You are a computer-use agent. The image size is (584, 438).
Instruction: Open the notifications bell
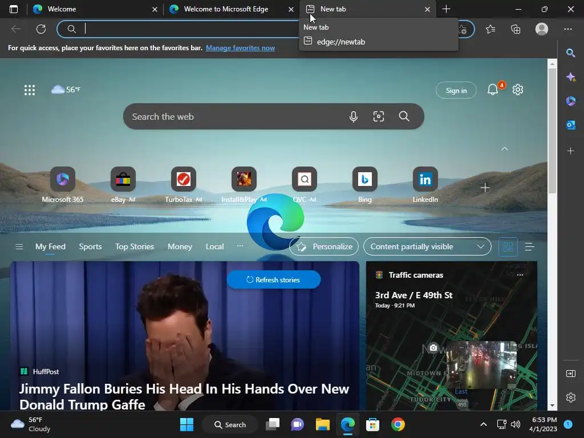pos(493,90)
